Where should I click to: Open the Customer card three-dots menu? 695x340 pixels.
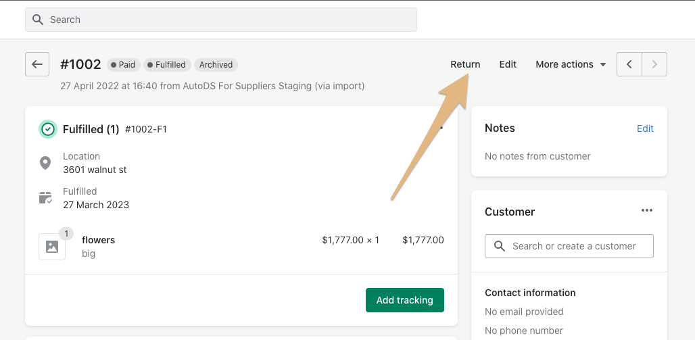(x=647, y=211)
